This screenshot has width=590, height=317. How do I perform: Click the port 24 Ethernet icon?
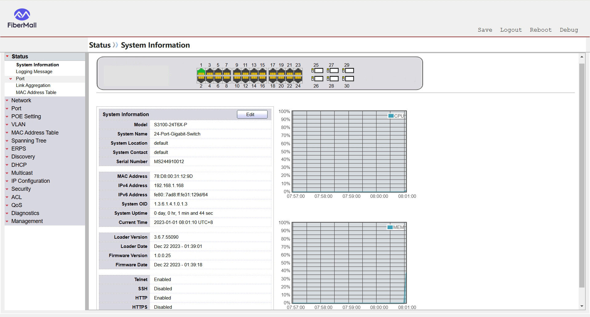(298, 79)
